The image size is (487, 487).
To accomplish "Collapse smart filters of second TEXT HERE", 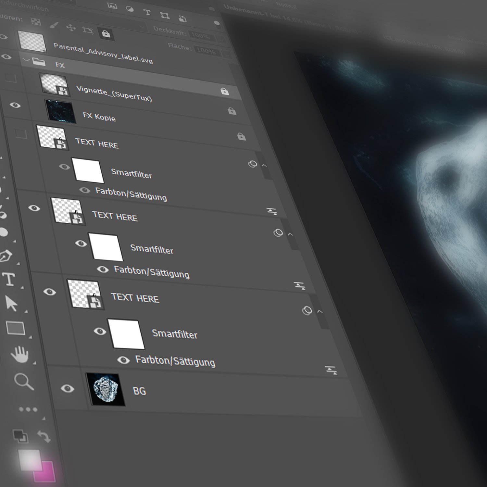I will [291, 234].
